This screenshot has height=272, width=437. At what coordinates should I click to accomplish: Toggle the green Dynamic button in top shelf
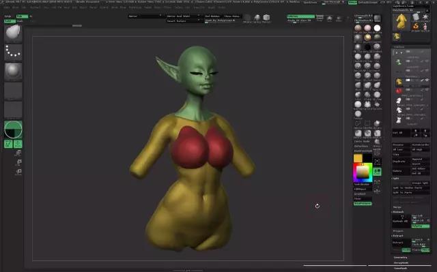[300, 16]
